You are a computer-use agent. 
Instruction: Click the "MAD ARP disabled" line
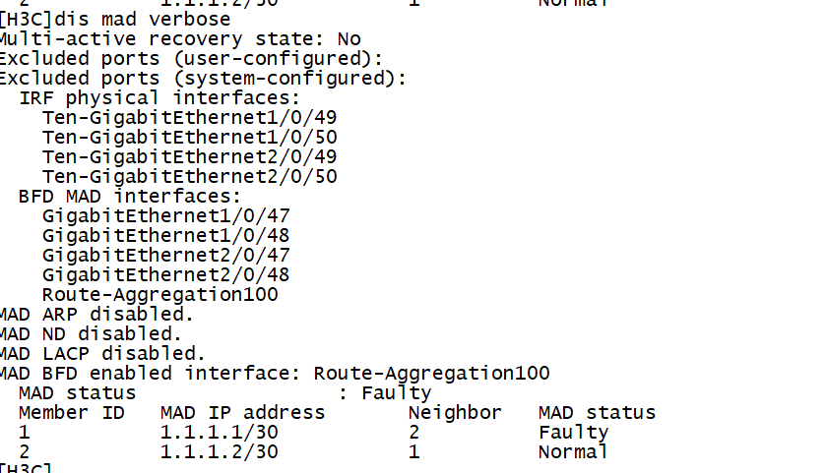(96, 315)
